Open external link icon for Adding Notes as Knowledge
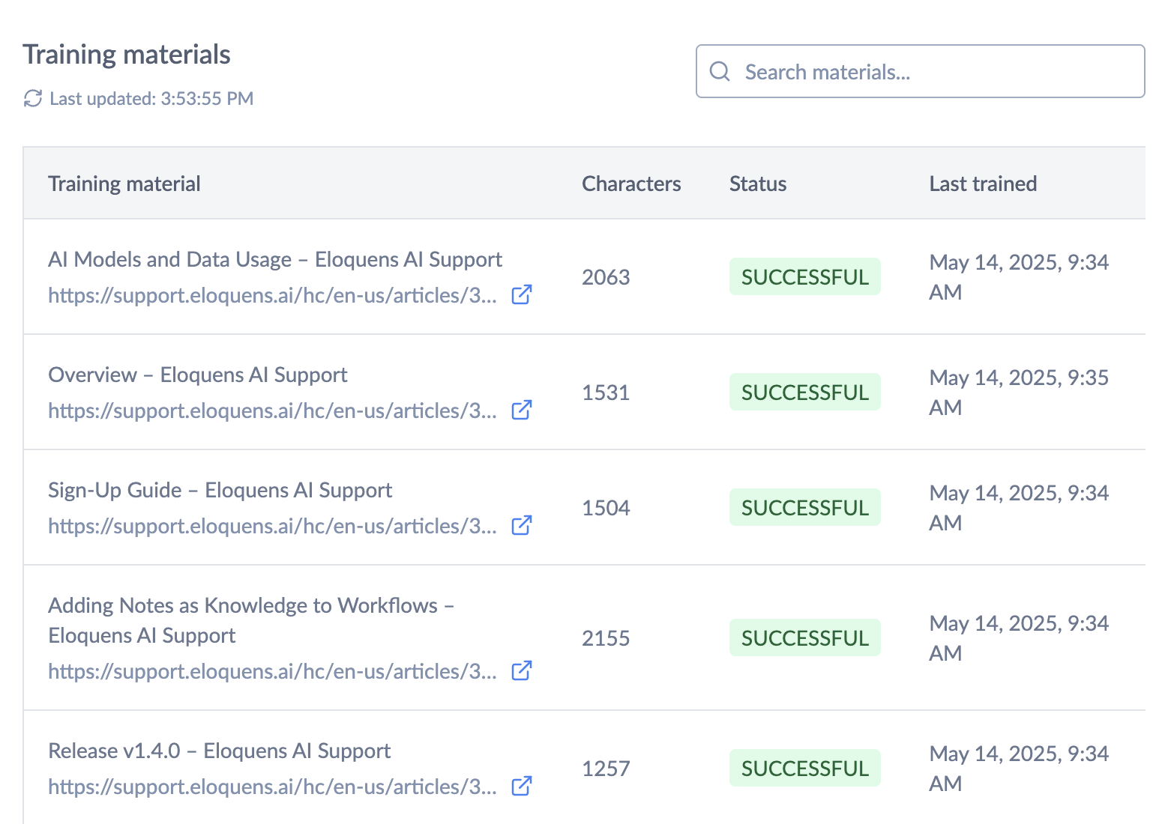1174x824 pixels. (x=522, y=670)
